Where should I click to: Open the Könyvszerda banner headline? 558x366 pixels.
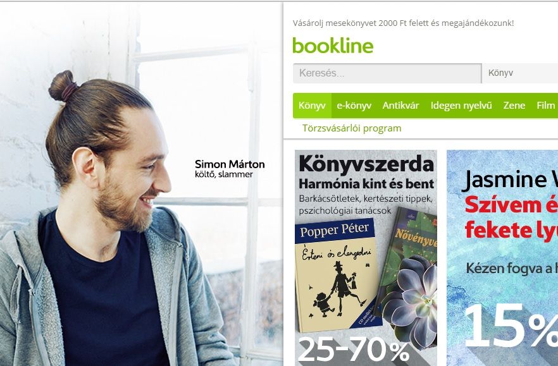[366, 164]
